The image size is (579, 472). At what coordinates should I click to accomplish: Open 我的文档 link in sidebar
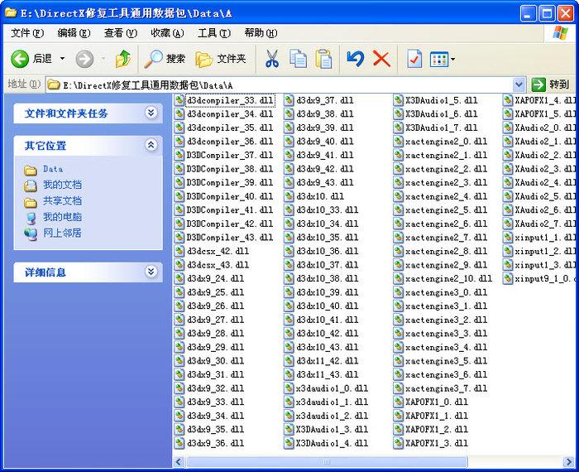pos(62,185)
